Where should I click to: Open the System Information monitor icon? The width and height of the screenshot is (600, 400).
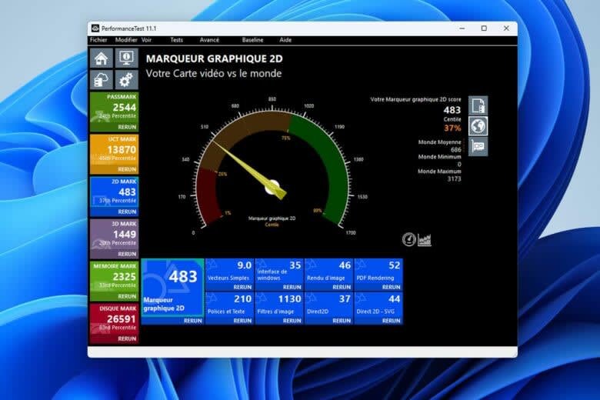coord(126,58)
